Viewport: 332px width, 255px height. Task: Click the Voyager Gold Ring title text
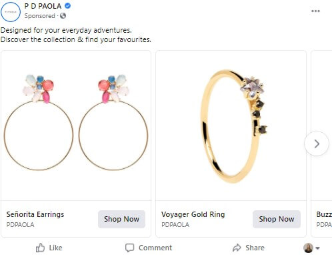193,214
